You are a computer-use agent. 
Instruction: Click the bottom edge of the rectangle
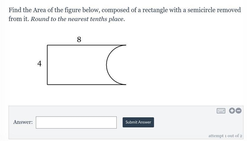point(87,85)
